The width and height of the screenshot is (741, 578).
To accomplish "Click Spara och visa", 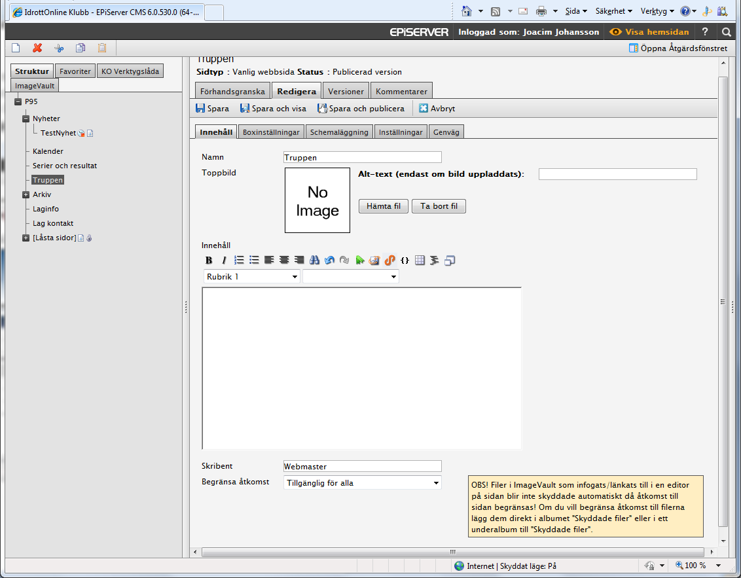I will (x=273, y=108).
